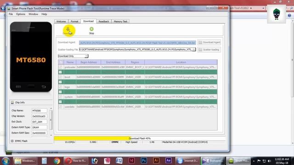
Task: Toggle the boot row checkbox
Action: click(60, 77)
